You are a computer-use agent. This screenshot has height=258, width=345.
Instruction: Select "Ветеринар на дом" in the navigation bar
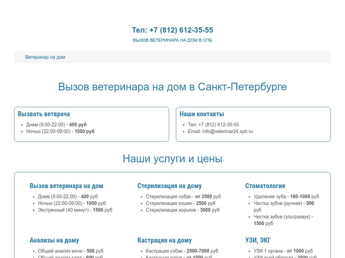click(45, 57)
